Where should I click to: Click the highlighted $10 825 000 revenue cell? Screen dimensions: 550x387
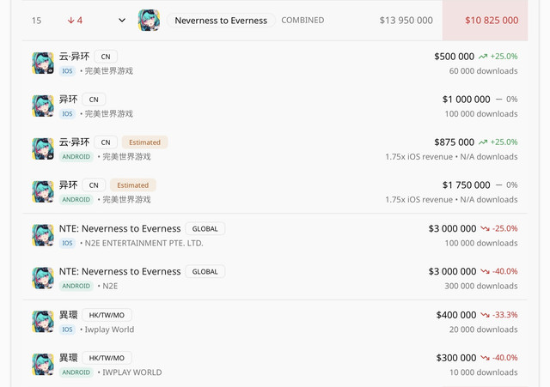coord(485,21)
